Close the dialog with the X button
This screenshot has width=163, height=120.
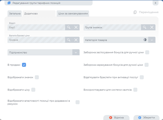click(155, 3)
